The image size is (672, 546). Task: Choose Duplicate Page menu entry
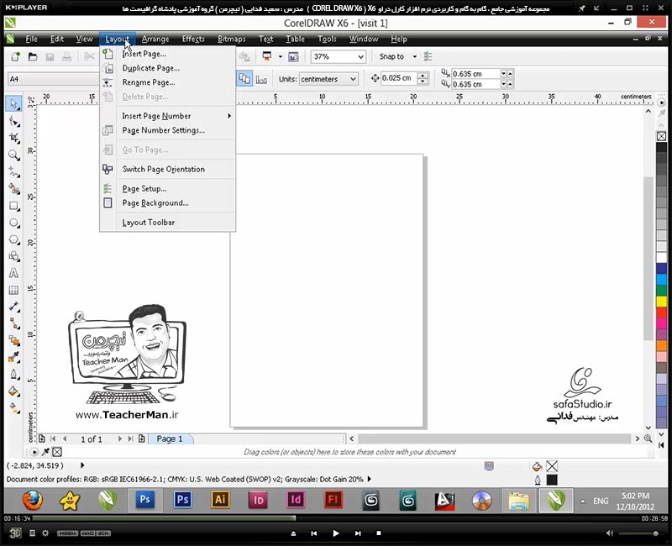167,68
